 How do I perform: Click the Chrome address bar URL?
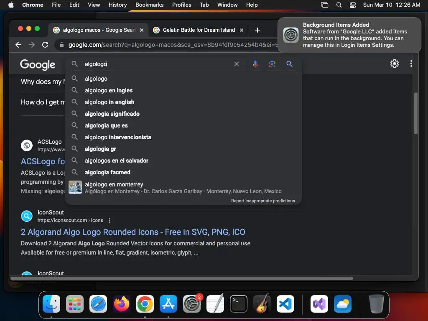(x=173, y=45)
